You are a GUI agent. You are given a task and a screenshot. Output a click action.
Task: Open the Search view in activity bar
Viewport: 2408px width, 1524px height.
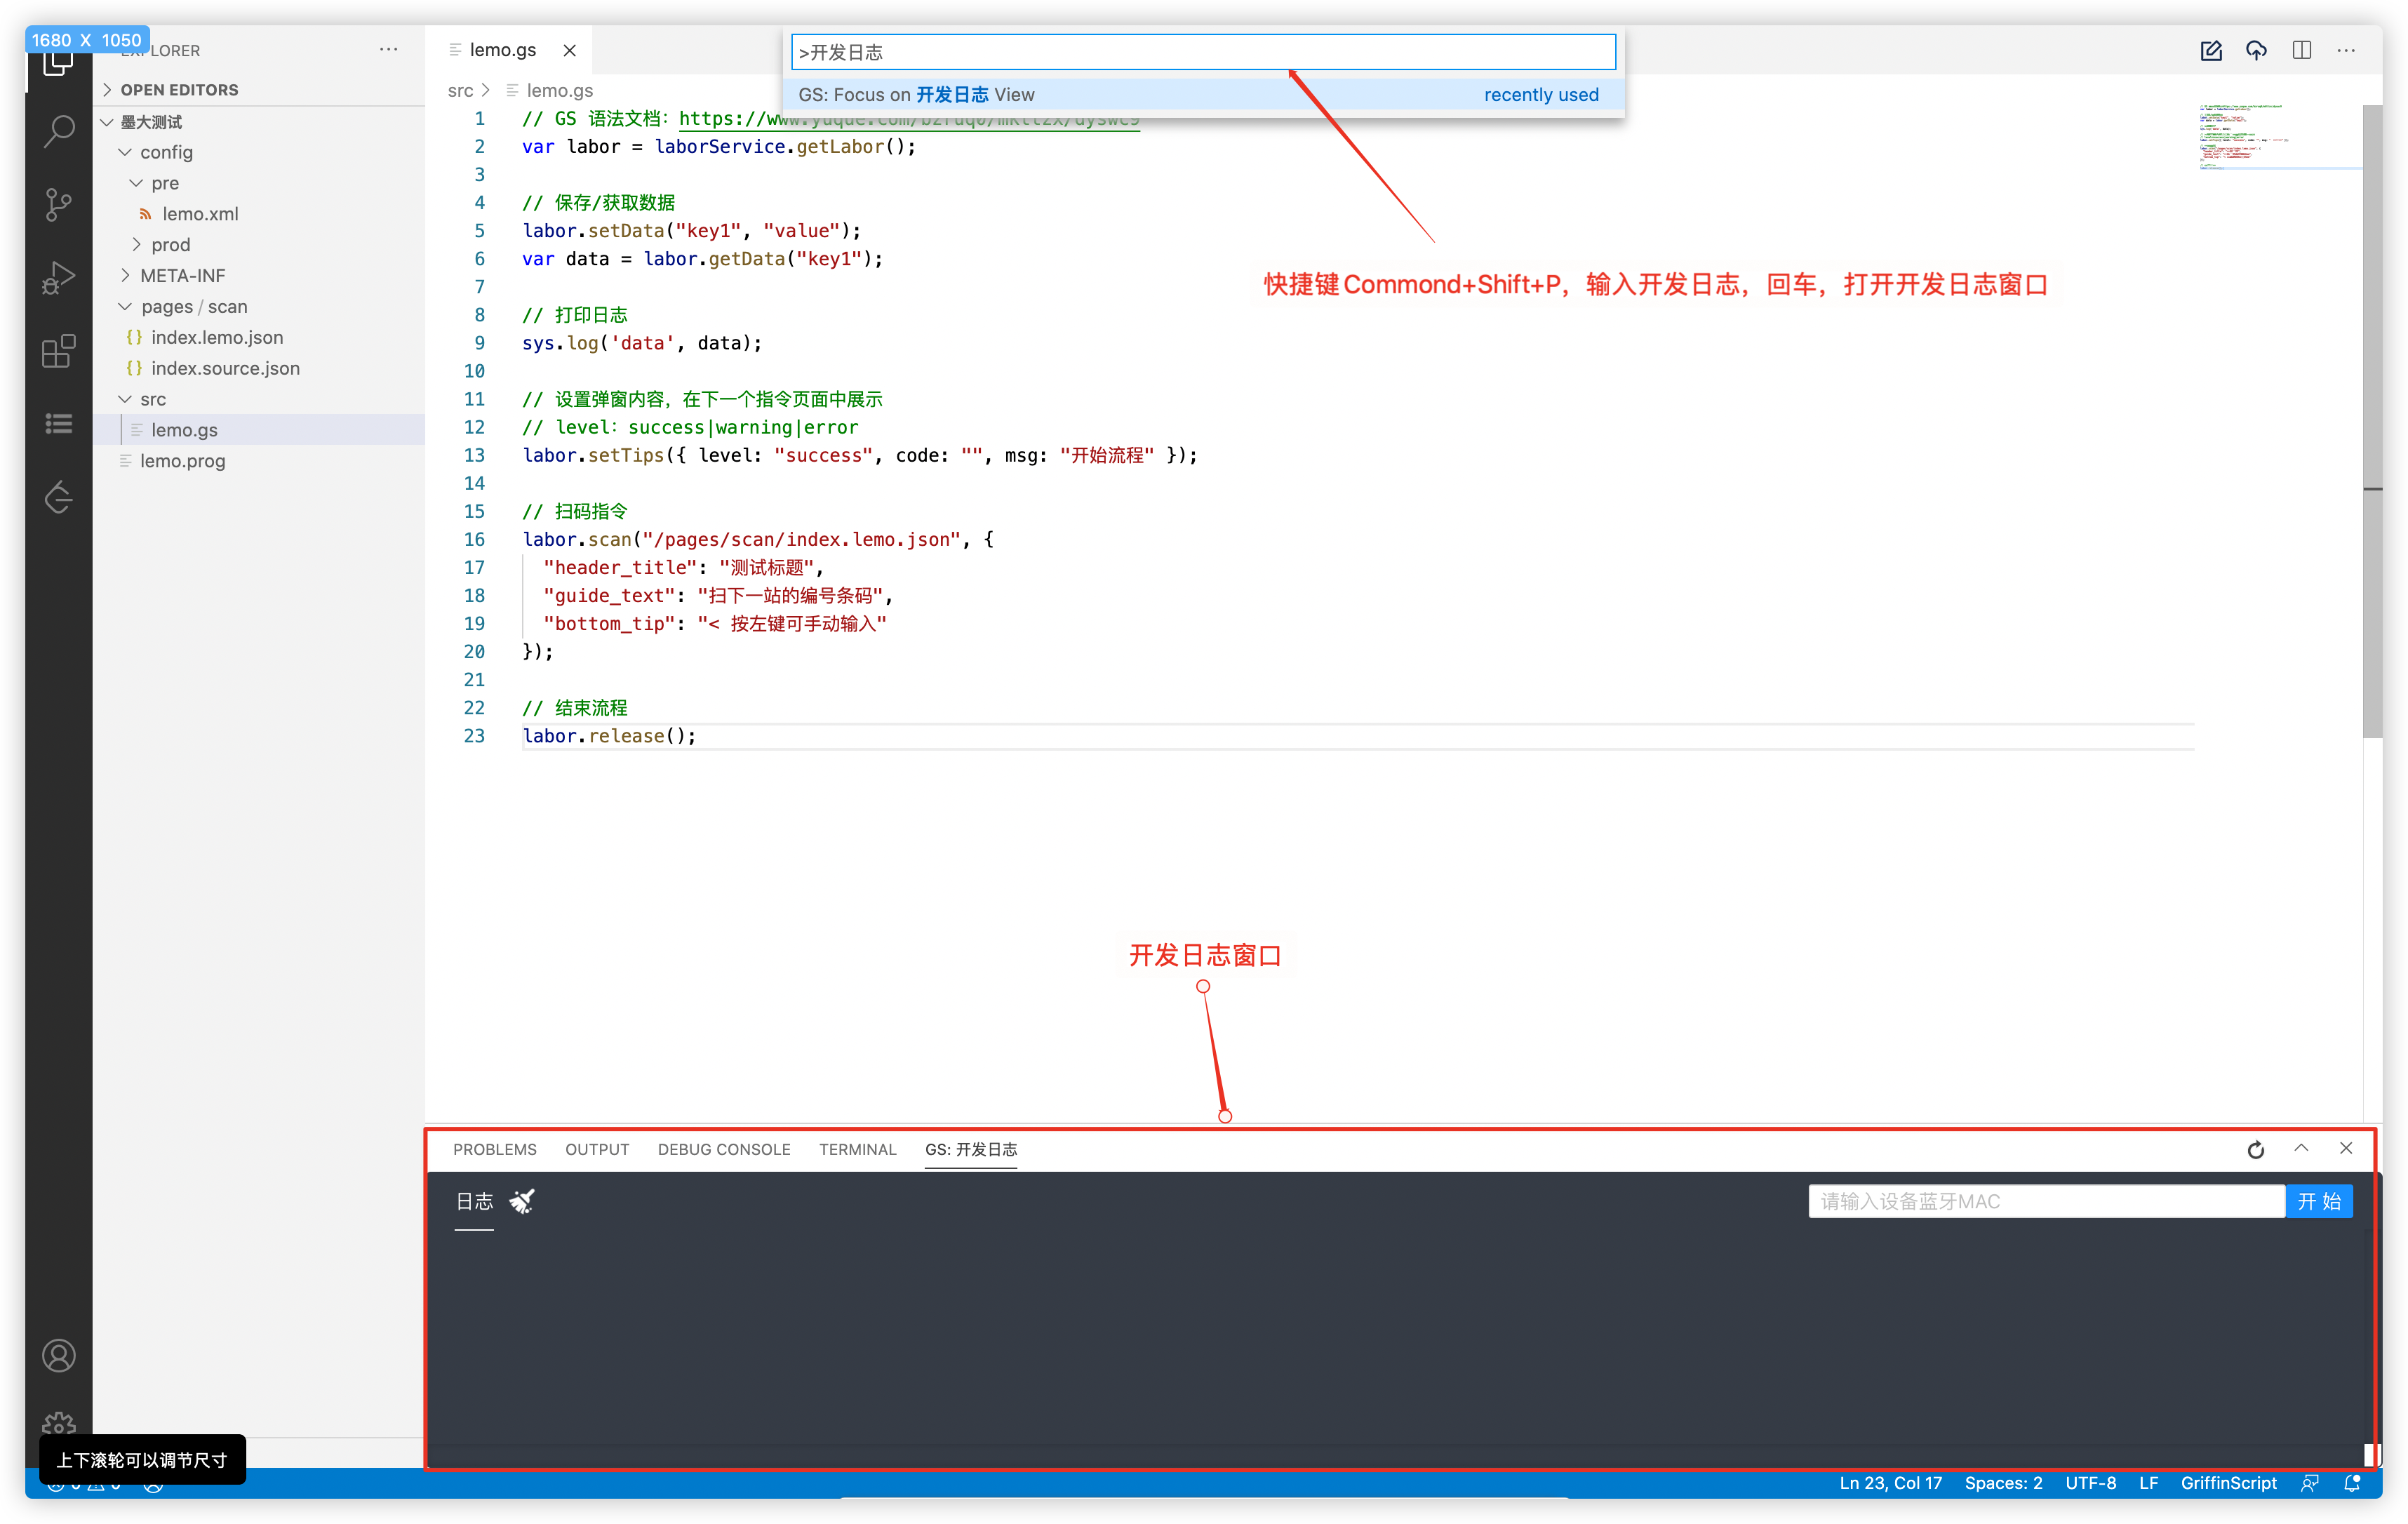coord(59,130)
